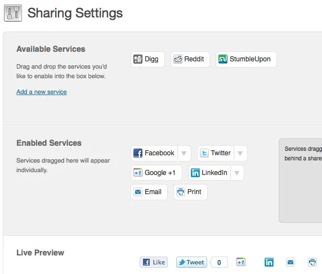Screen dimensions: 322x274
Task: Select the Google +1 service icon
Action: 138,173
